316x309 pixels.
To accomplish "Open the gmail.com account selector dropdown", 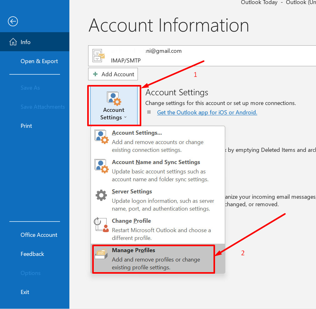I will [202, 56].
